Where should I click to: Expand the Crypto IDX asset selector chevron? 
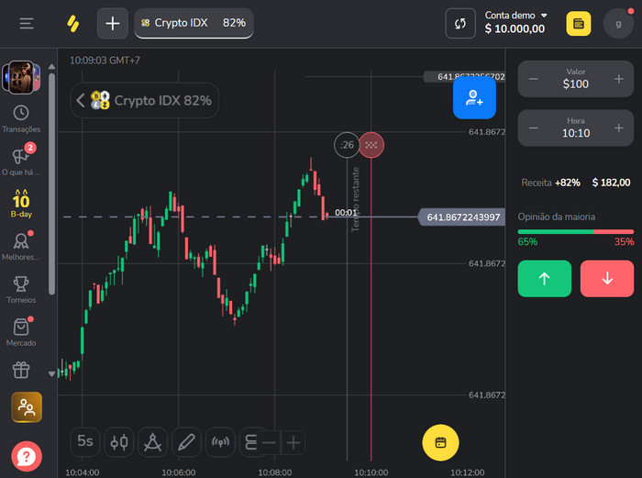pyautogui.click(x=81, y=100)
